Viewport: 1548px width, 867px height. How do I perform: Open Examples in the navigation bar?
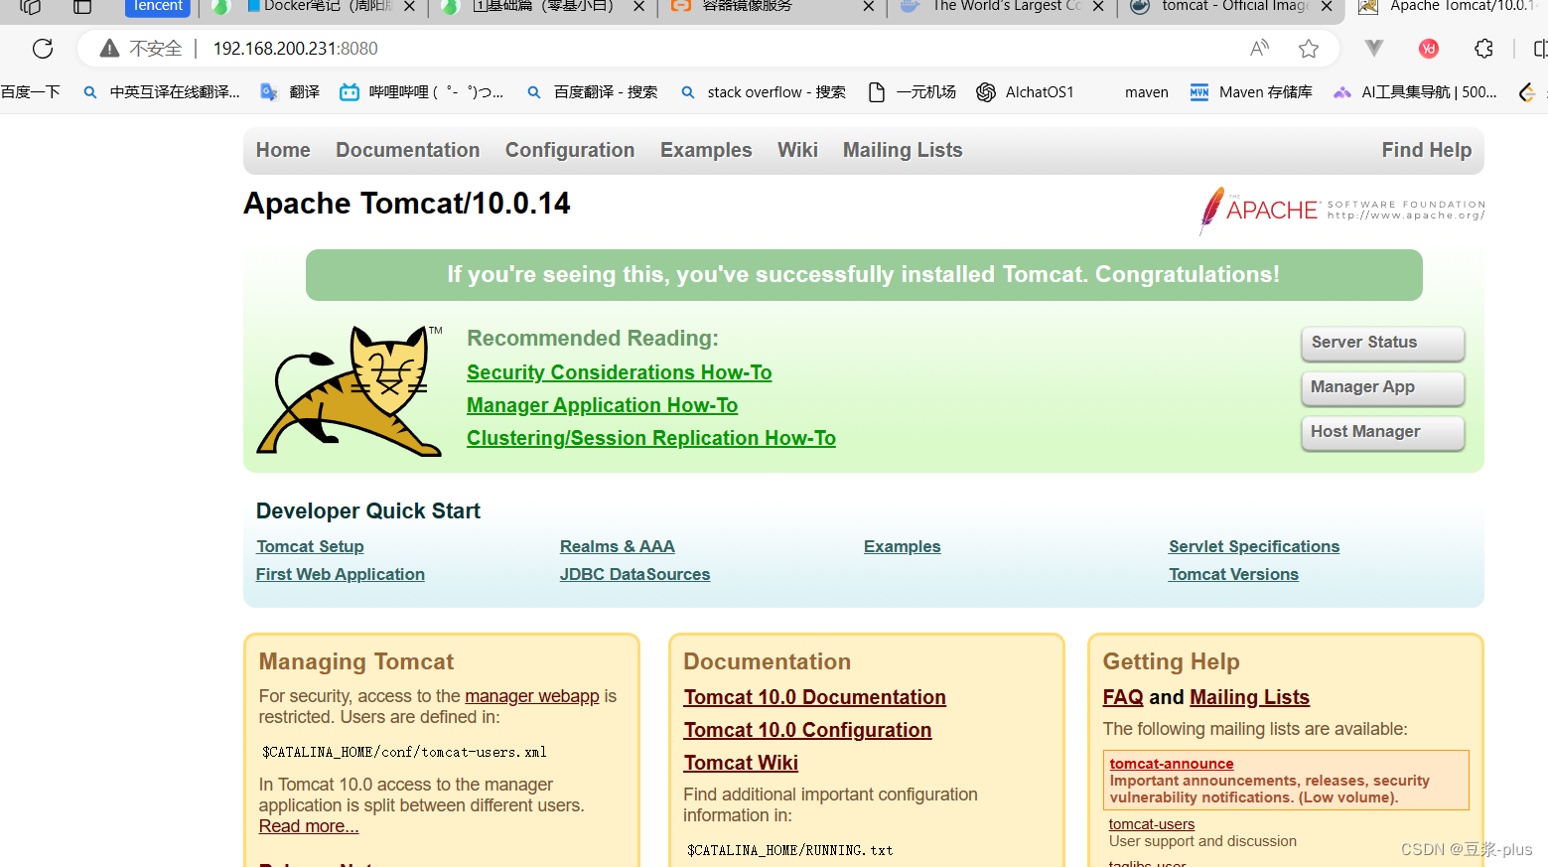point(706,150)
